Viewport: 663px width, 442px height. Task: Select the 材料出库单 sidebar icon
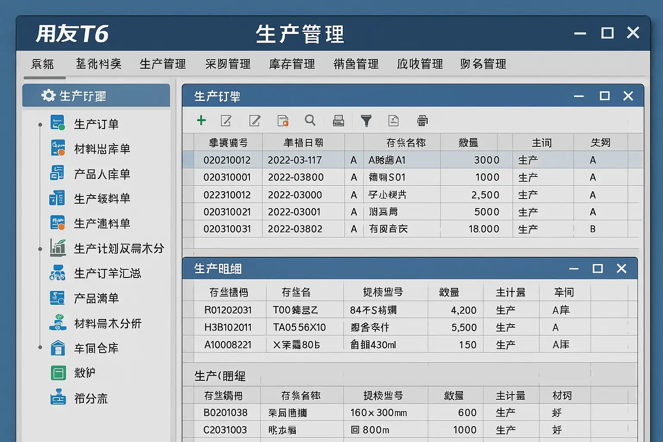(58, 148)
